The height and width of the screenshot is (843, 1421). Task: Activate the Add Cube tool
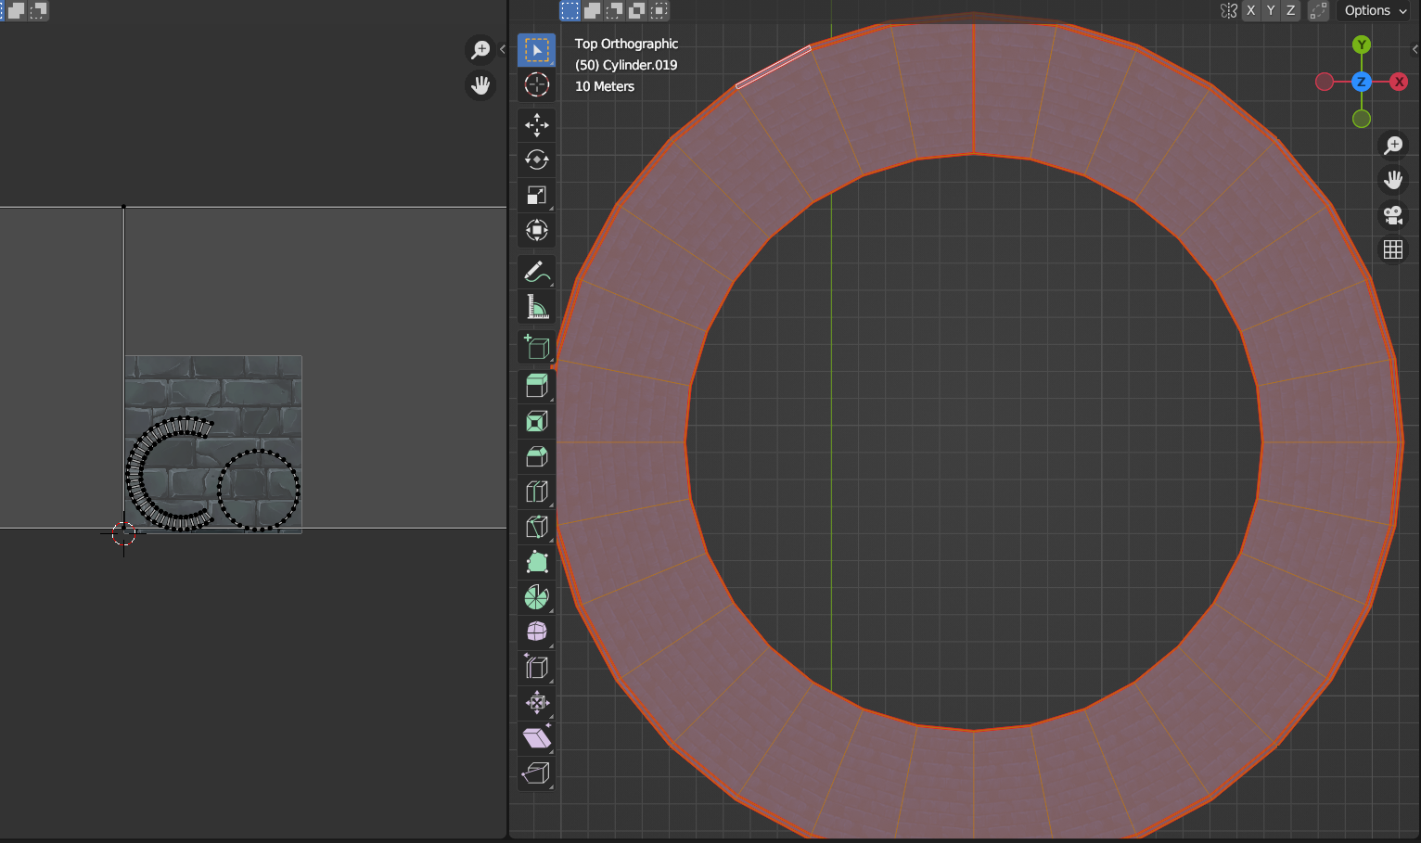point(536,348)
